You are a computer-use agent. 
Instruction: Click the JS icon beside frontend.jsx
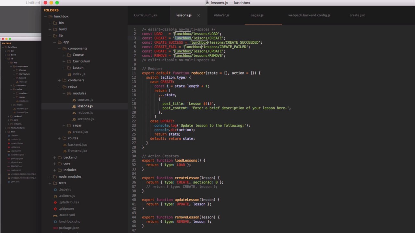coord(65,151)
